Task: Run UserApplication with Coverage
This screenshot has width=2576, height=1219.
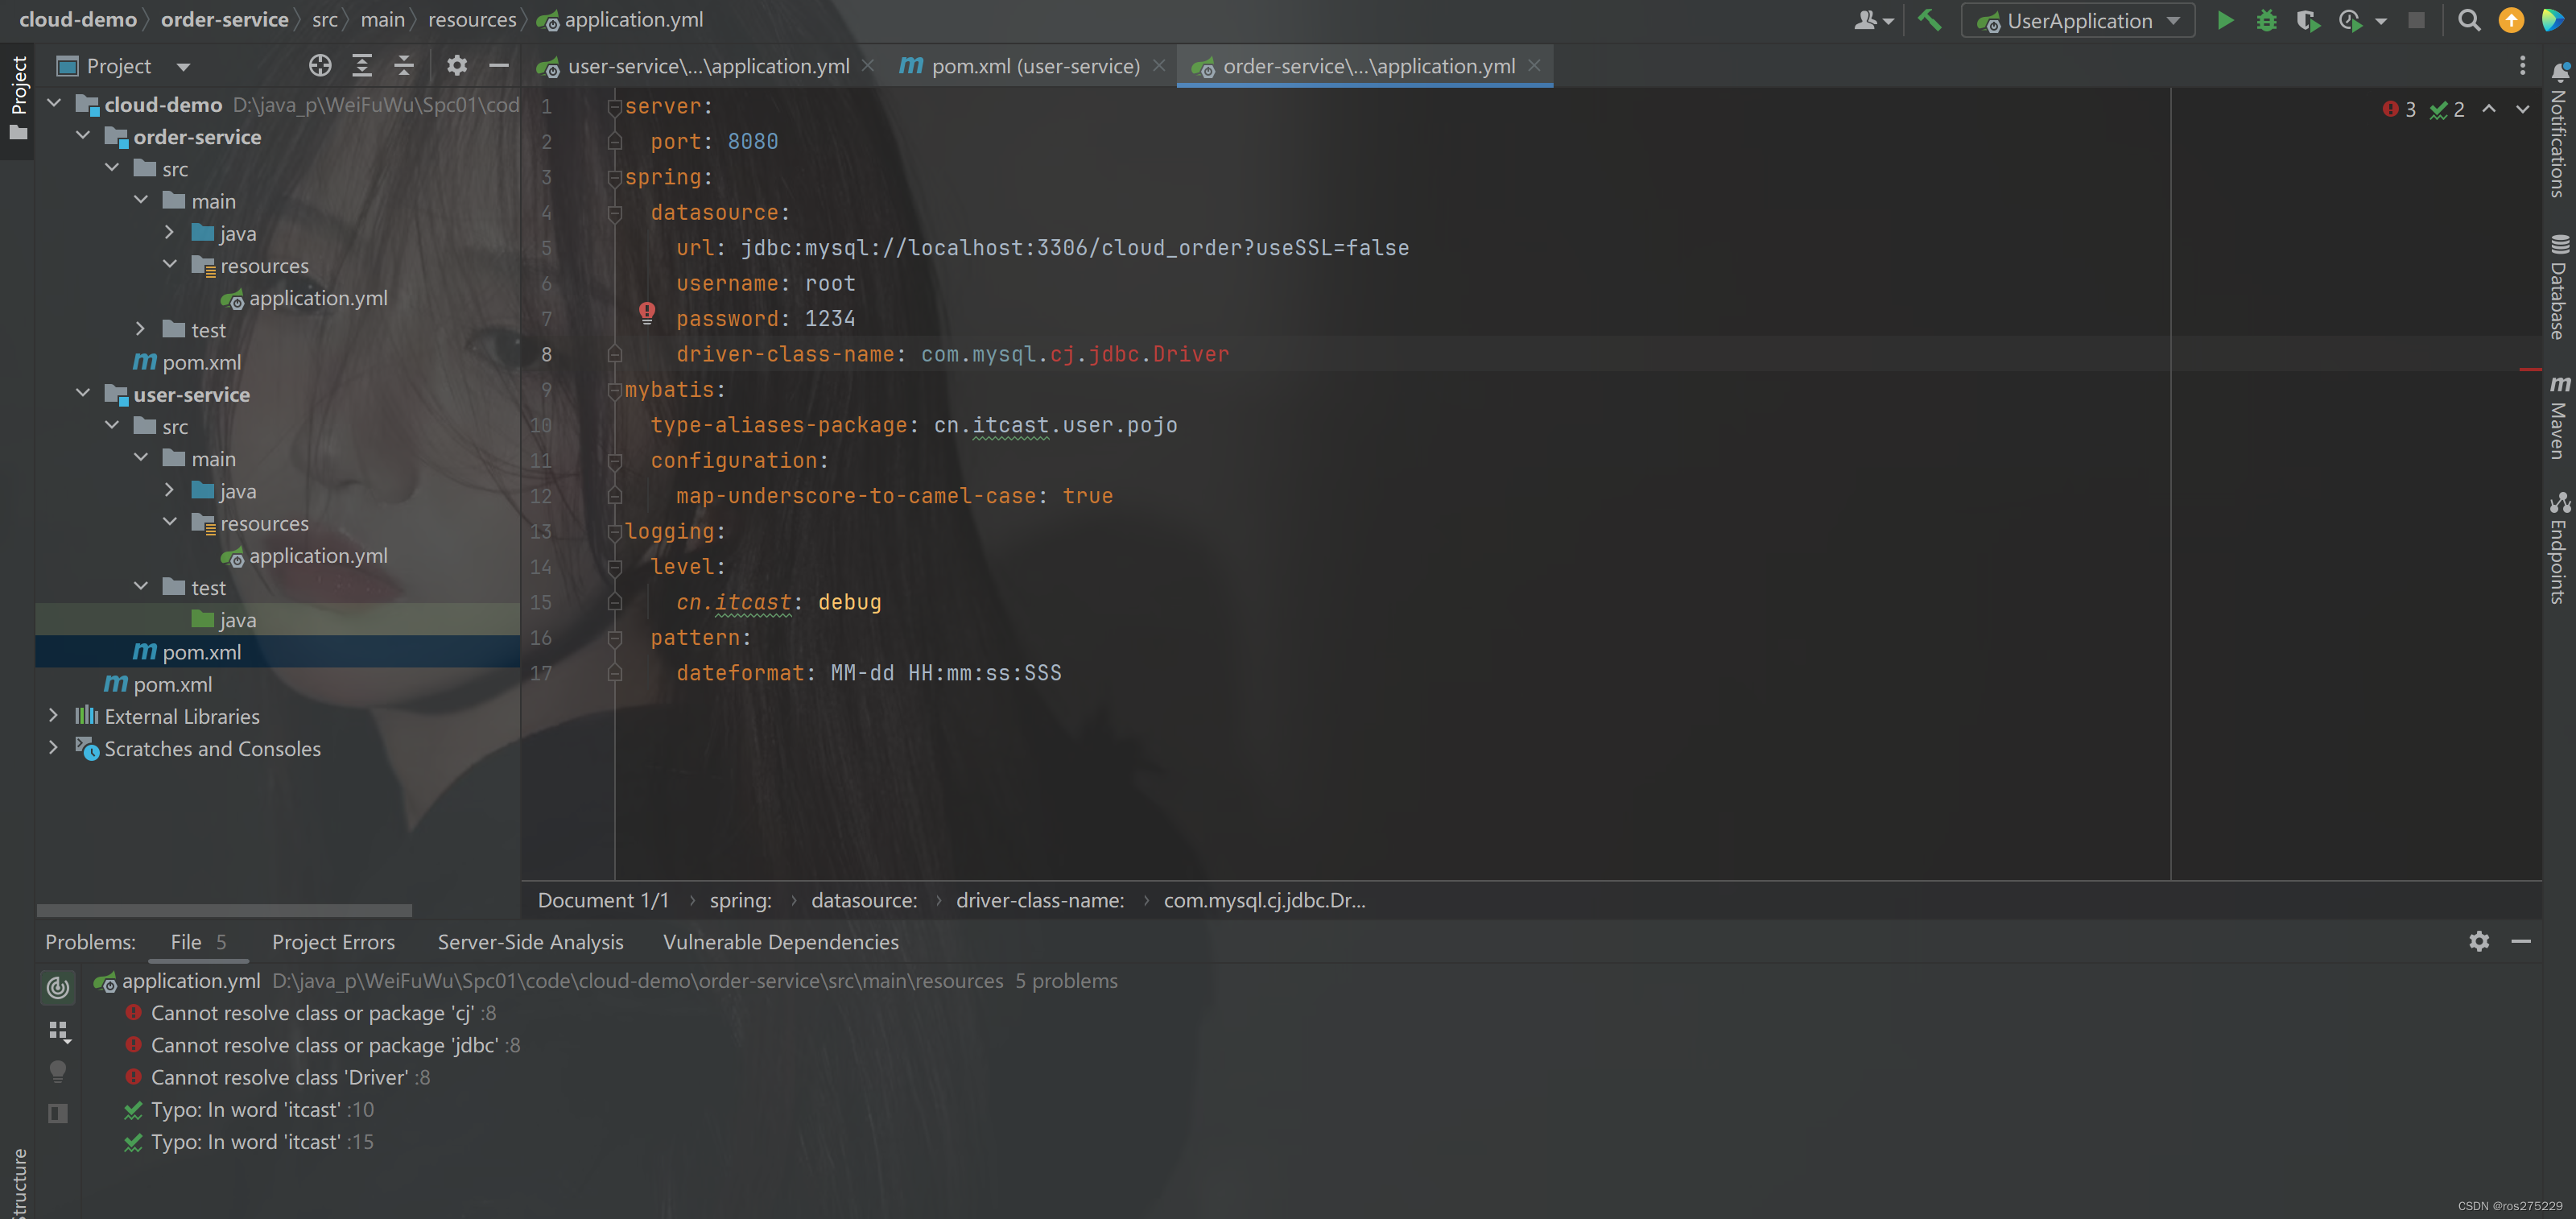Action: coord(2308,20)
